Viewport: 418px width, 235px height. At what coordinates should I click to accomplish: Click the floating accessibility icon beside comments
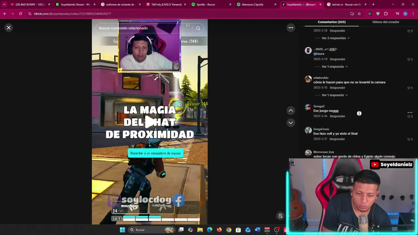(x=359, y=113)
